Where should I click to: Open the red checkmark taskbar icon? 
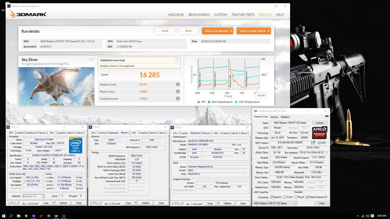pyautogui.click(x=41, y=216)
